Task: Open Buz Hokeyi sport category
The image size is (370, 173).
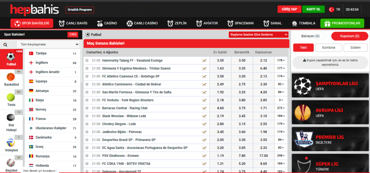Action: tap(11, 118)
